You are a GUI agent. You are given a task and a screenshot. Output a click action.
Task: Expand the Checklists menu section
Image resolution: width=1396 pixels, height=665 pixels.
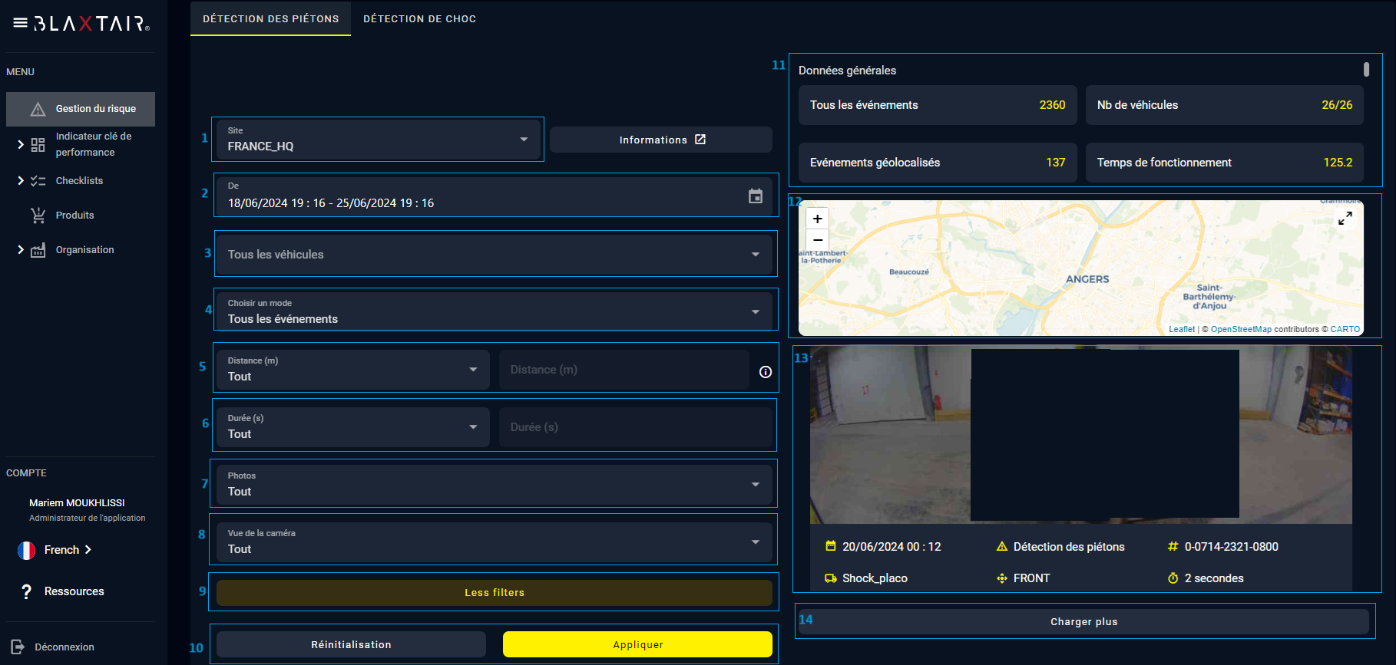pos(21,181)
